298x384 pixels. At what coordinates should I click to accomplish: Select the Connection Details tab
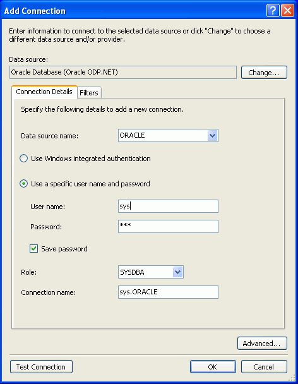point(44,92)
